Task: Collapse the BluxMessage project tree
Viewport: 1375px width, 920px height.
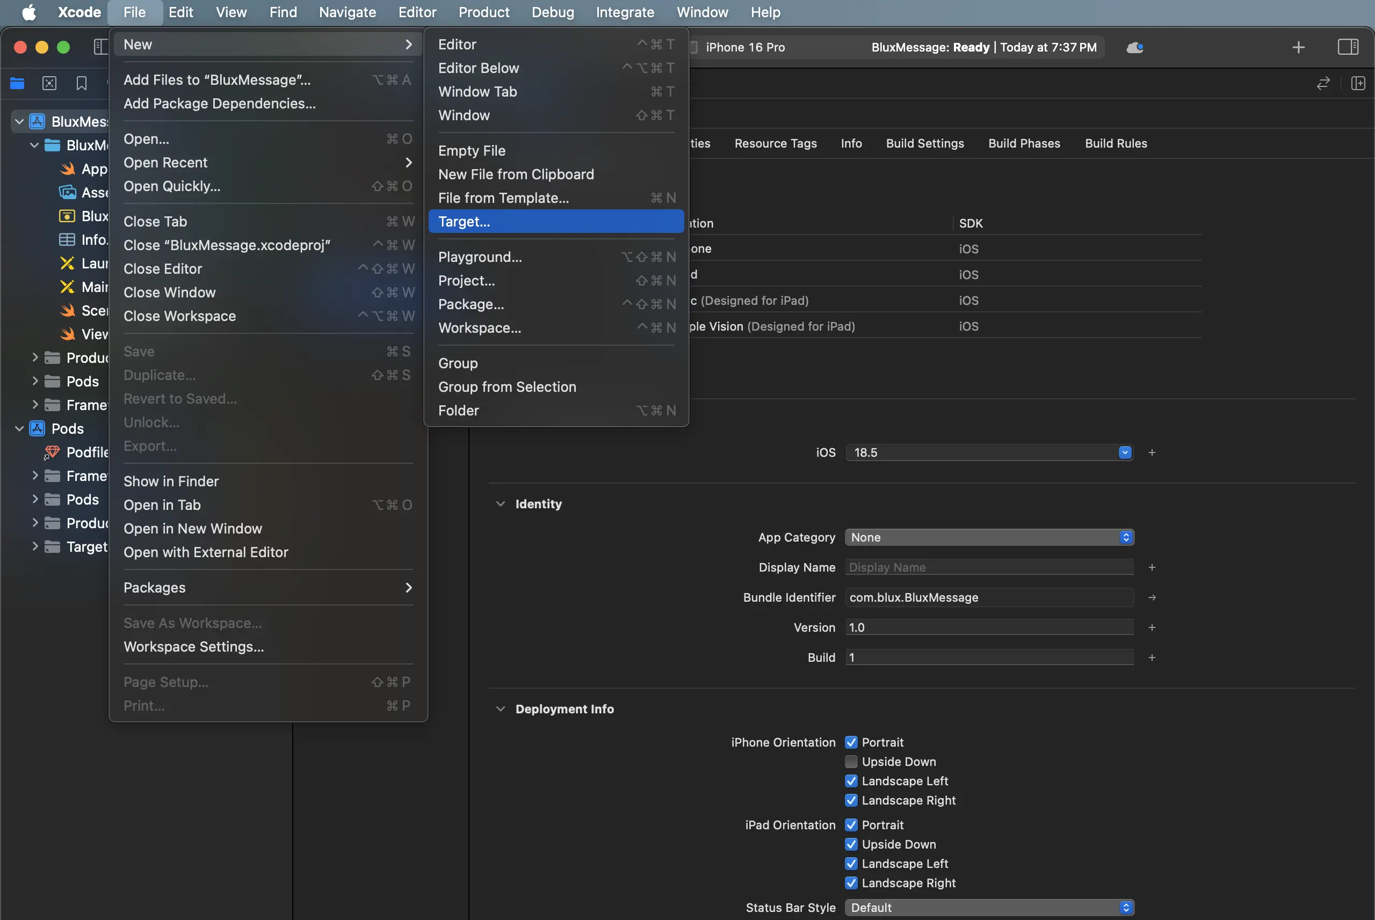Action: click(x=19, y=121)
